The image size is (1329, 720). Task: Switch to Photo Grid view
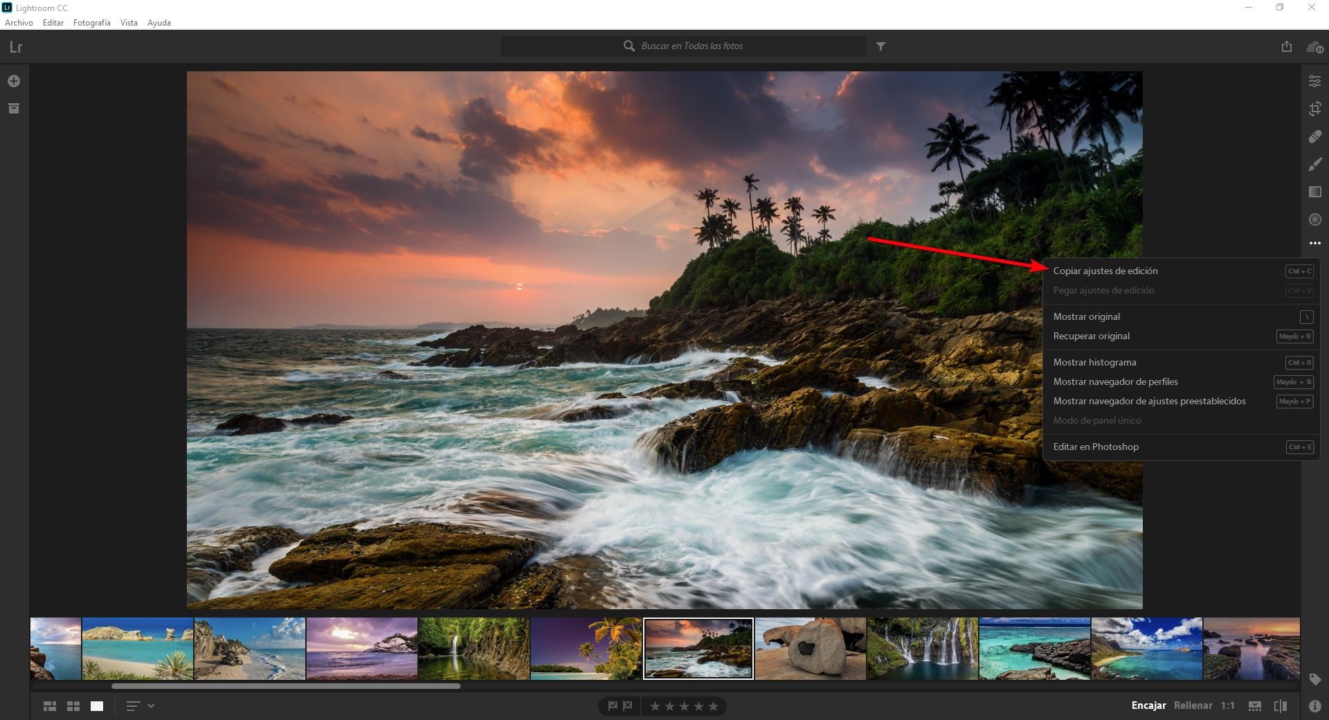[x=50, y=706]
